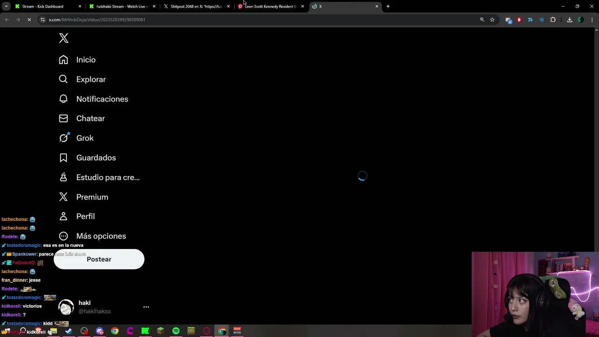This screenshot has width=599, height=337.
Task: Open Chrome three-dot menu
Action: click(x=592, y=20)
